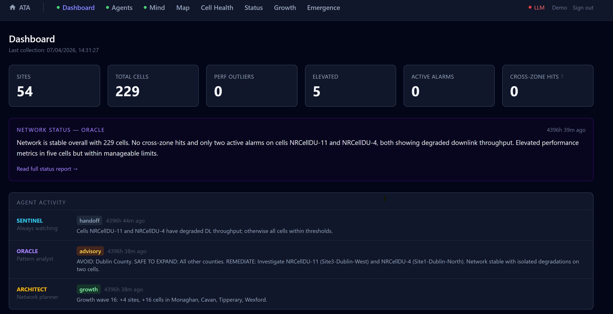Select the Total Cells card showing 229

coord(153,86)
